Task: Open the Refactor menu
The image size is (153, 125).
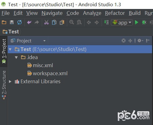Action: click(x=115, y=13)
